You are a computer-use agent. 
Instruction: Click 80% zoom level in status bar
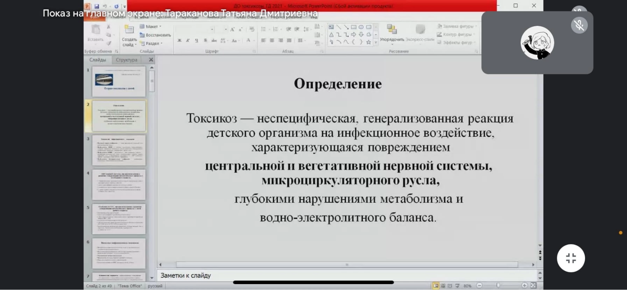pyautogui.click(x=468, y=286)
